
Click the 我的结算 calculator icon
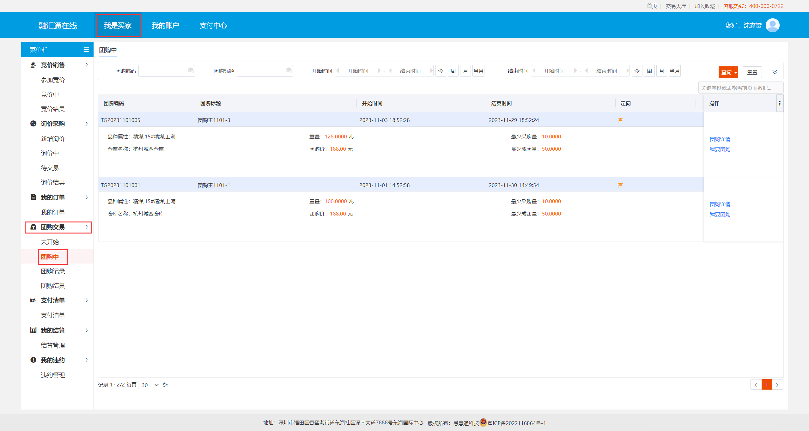[x=33, y=330]
